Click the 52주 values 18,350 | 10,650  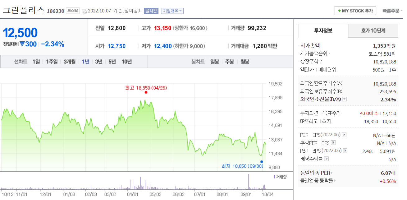tap(380, 121)
